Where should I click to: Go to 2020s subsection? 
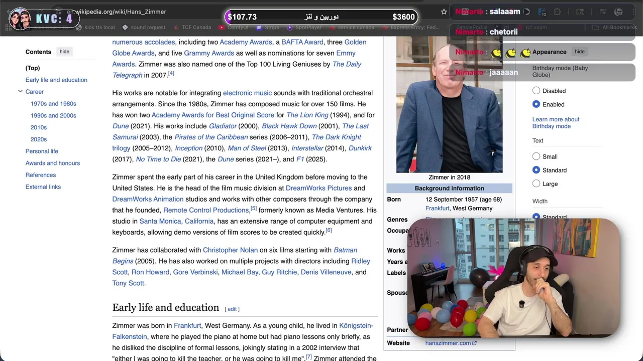pyautogui.click(x=39, y=139)
